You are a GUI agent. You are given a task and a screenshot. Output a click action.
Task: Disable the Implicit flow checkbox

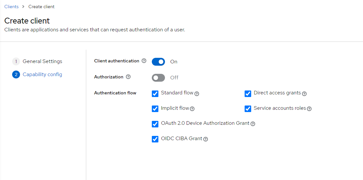155,109
